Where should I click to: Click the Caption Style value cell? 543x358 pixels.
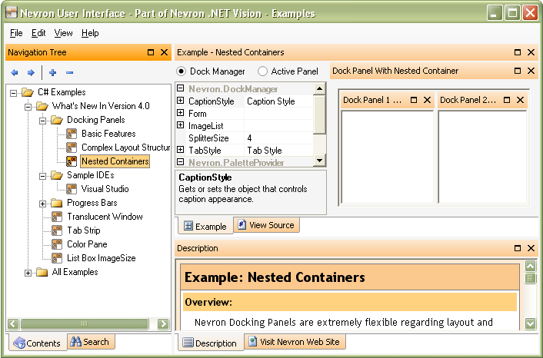coord(278,101)
